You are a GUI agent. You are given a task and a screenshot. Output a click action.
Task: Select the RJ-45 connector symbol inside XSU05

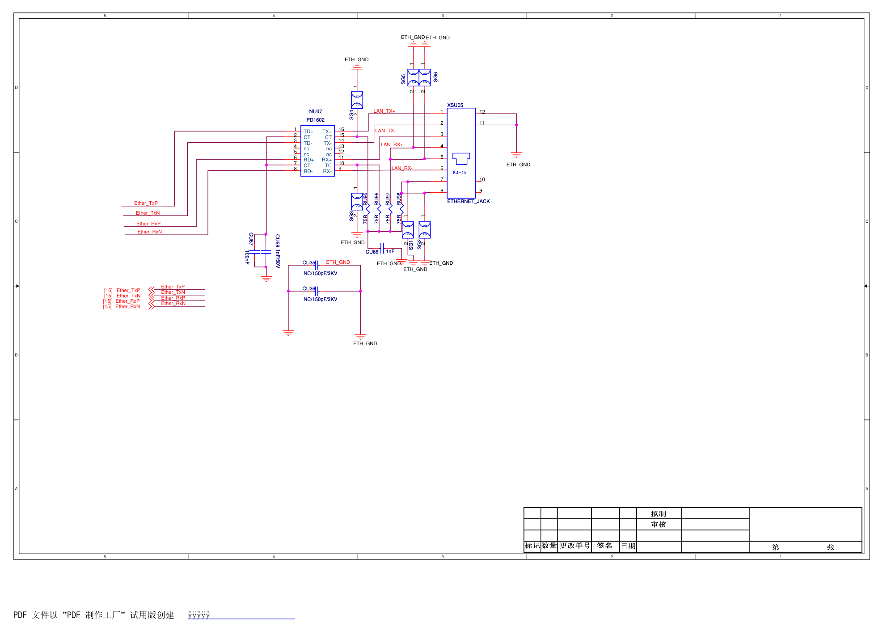pos(461,159)
